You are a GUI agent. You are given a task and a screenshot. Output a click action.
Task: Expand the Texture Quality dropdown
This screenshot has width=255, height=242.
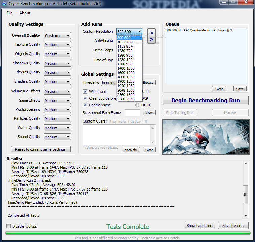tap(57, 44)
